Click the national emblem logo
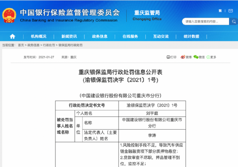Screen dimensions: 238x167 (9, 15)
